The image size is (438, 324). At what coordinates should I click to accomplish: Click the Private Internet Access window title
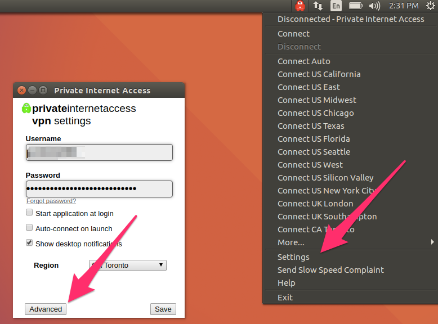[102, 91]
